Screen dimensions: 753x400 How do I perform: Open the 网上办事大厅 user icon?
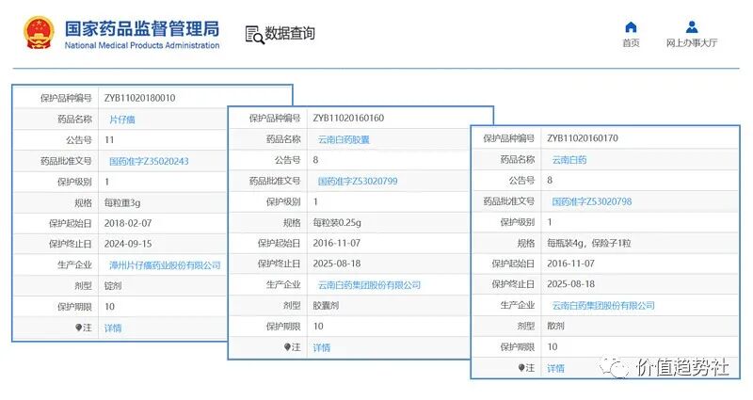tap(692, 26)
